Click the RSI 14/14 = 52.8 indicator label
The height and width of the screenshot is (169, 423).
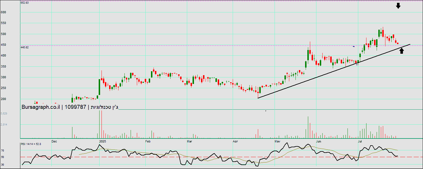(x=31, y=144)
